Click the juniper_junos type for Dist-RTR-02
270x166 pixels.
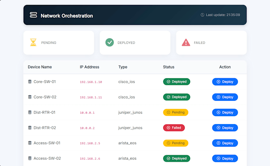pos(130,128)
